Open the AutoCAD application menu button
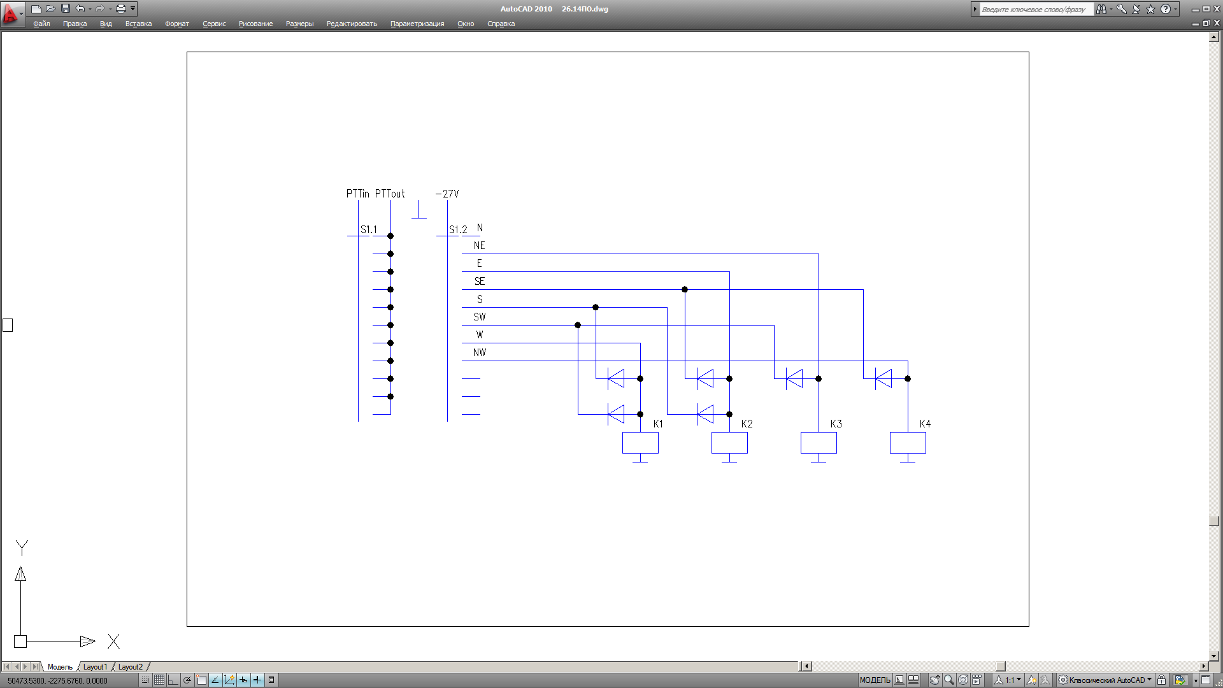This screenshot has height=688, width=1223. (x=11, y=13)
